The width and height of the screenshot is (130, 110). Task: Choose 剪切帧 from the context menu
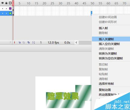(103, 64)
